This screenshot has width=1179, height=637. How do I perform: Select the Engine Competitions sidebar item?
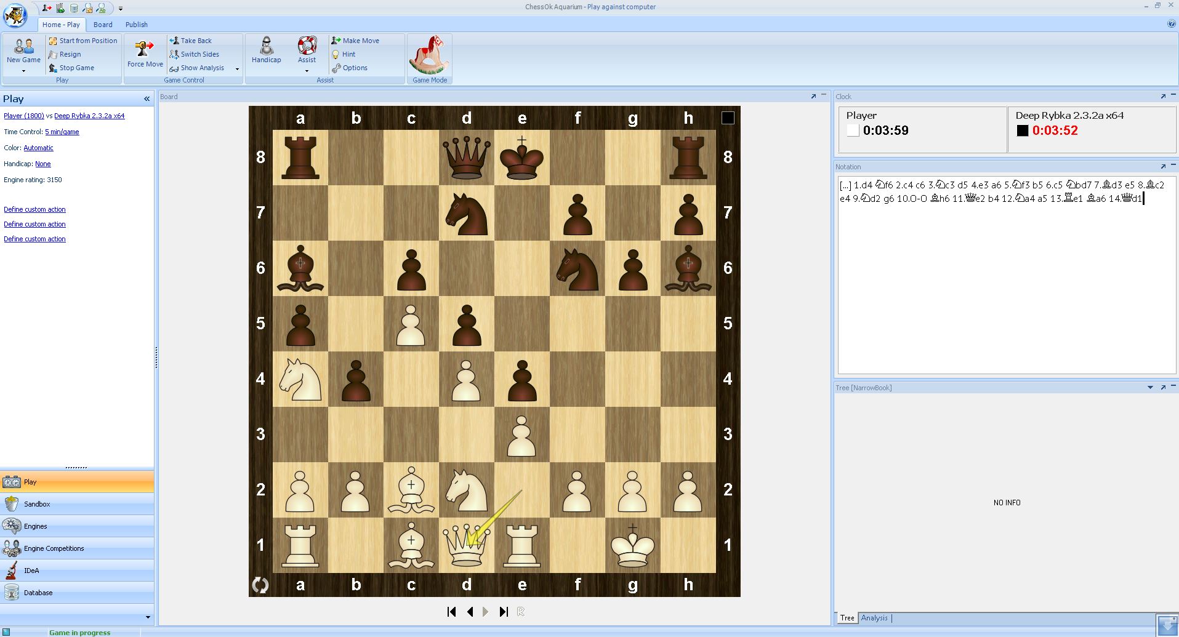coord(54,548)
